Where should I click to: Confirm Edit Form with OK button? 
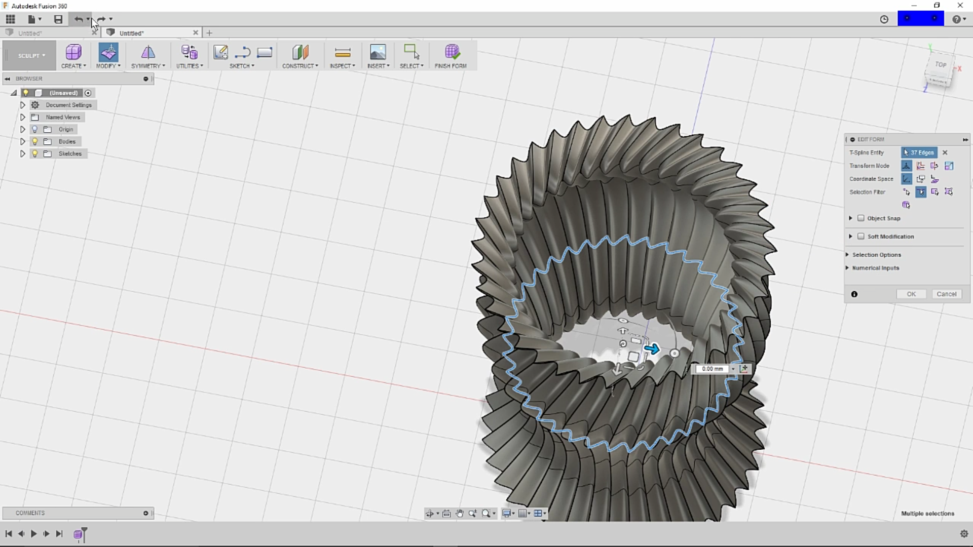pyautogui.click(x=911, y=294)
